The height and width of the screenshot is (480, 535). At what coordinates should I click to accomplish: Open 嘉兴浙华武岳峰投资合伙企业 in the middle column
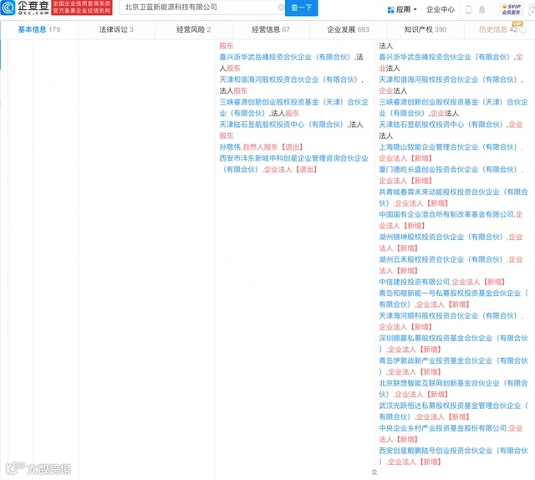pos(286,57)
